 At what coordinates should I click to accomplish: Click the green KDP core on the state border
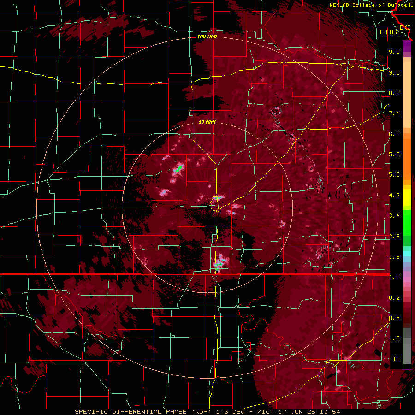218,266
